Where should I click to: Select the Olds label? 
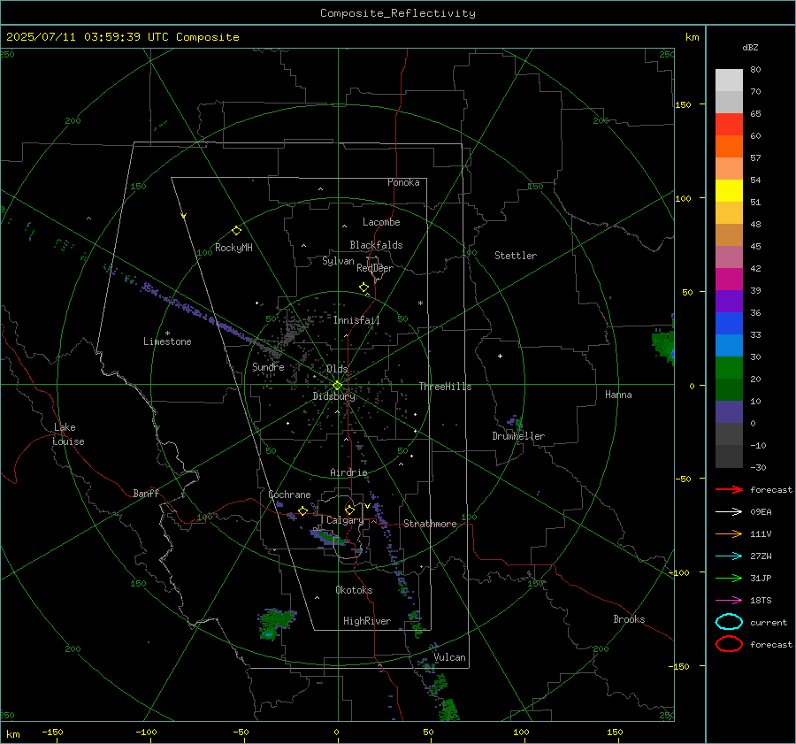[x=337, y=369]
